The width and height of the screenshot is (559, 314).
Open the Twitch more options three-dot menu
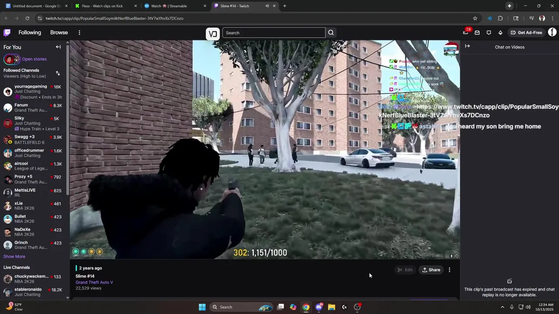point(79,33)
